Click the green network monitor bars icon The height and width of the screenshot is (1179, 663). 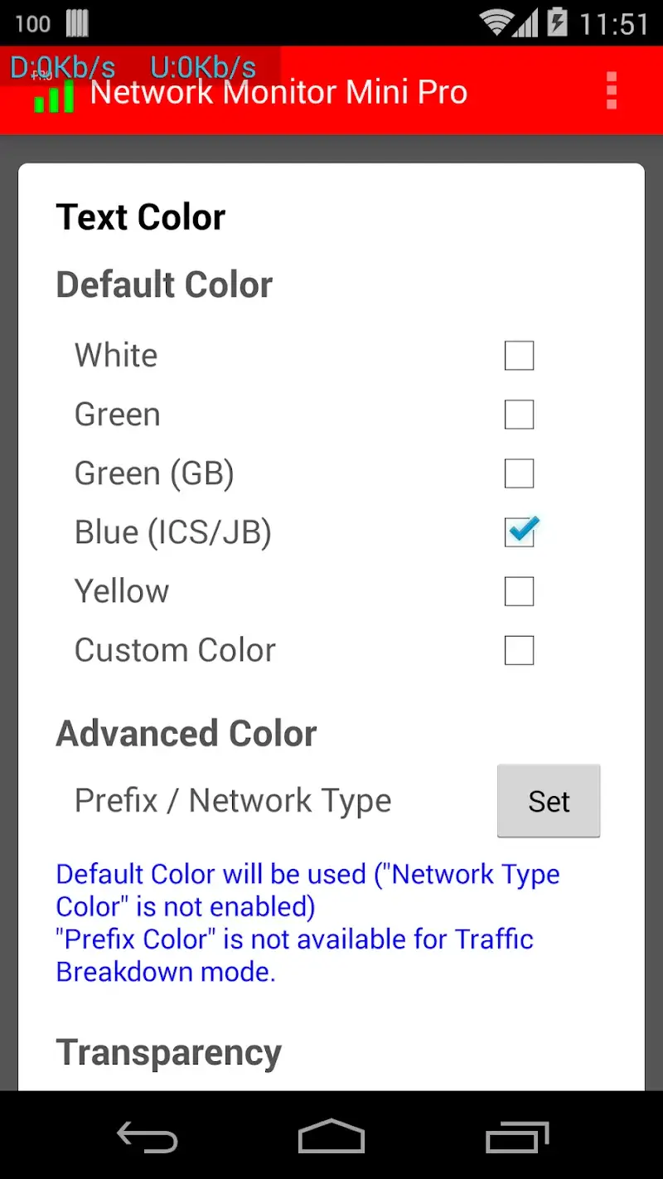pyautogui.click(x=51, y=97)
